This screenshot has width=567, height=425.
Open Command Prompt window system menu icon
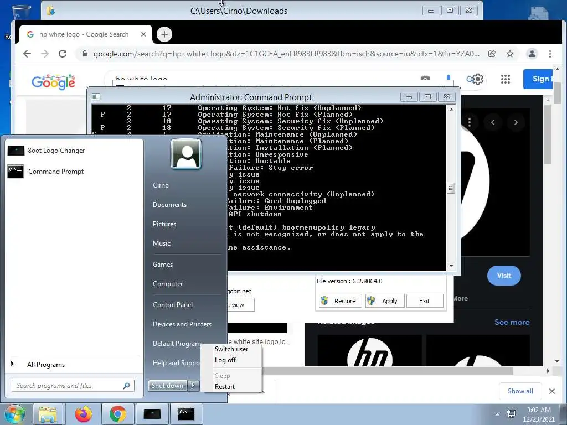click(x=96, y=96)
